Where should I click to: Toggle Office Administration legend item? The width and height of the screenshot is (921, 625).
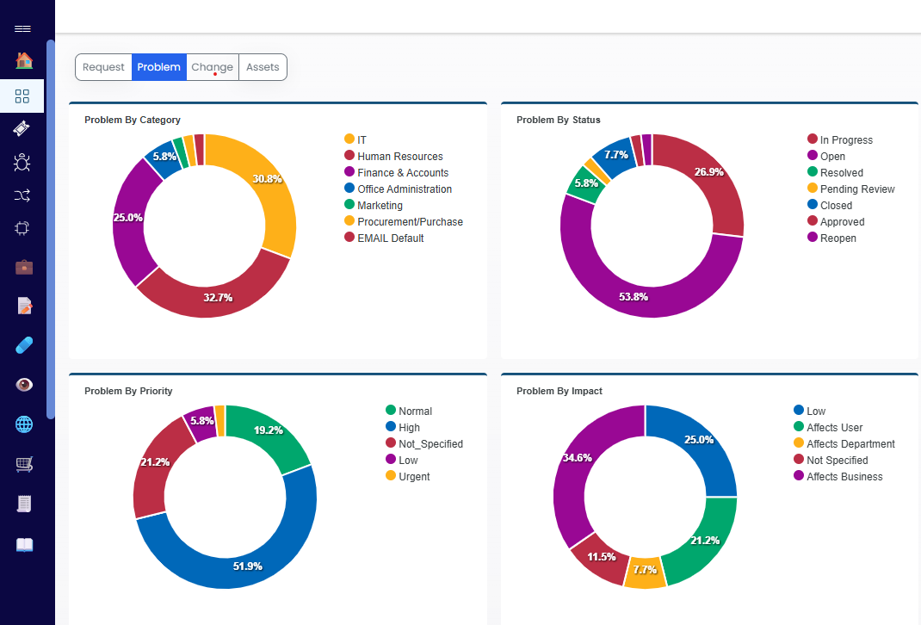399,189
